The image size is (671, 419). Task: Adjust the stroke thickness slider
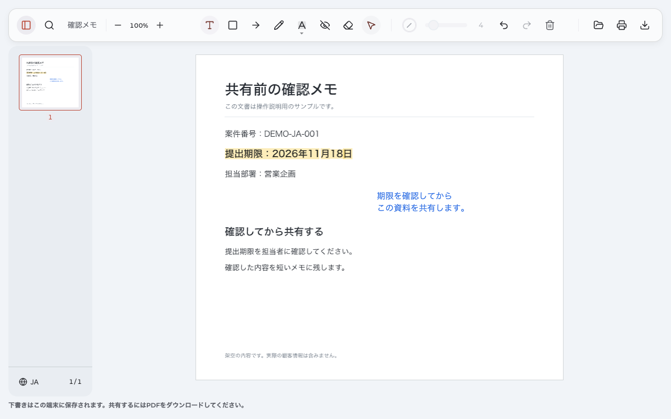pos(446,25)
